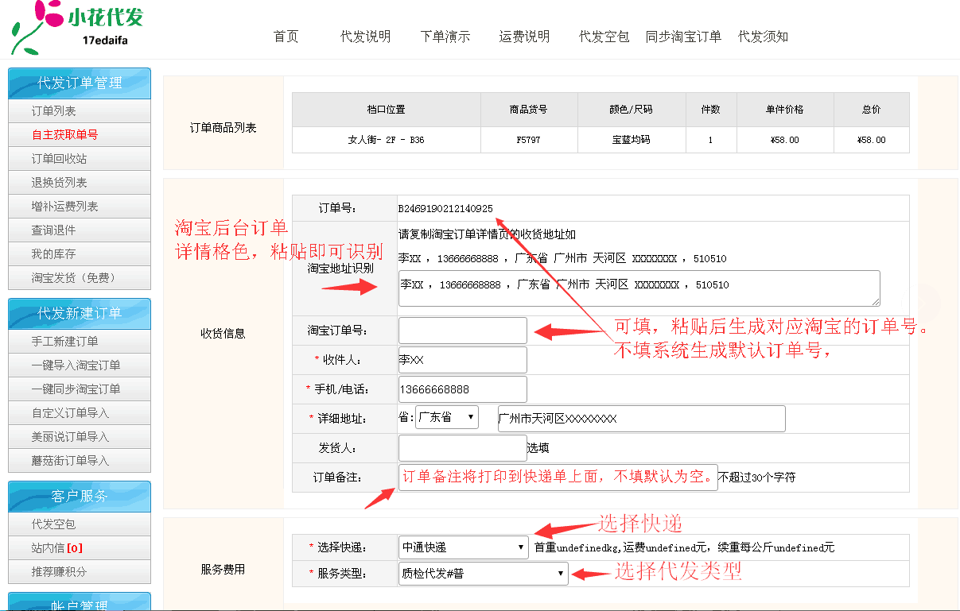
Task: Click the 收件人 name field
Action: click(x=463, y=360)
